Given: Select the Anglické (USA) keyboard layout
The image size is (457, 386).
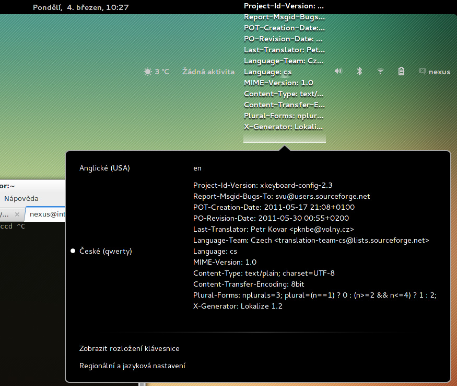Looking at the screenshot, I should coord(104,168).
